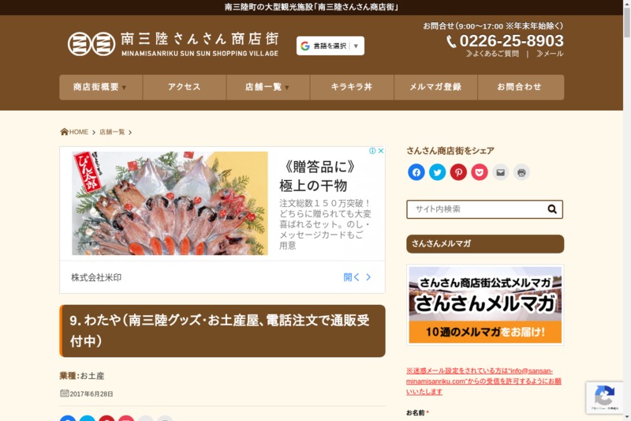Open the 言語を選択 language dropdown
The height and width of the screenshot is (421, 631).
pyautogui.click(x=330, y=46)
